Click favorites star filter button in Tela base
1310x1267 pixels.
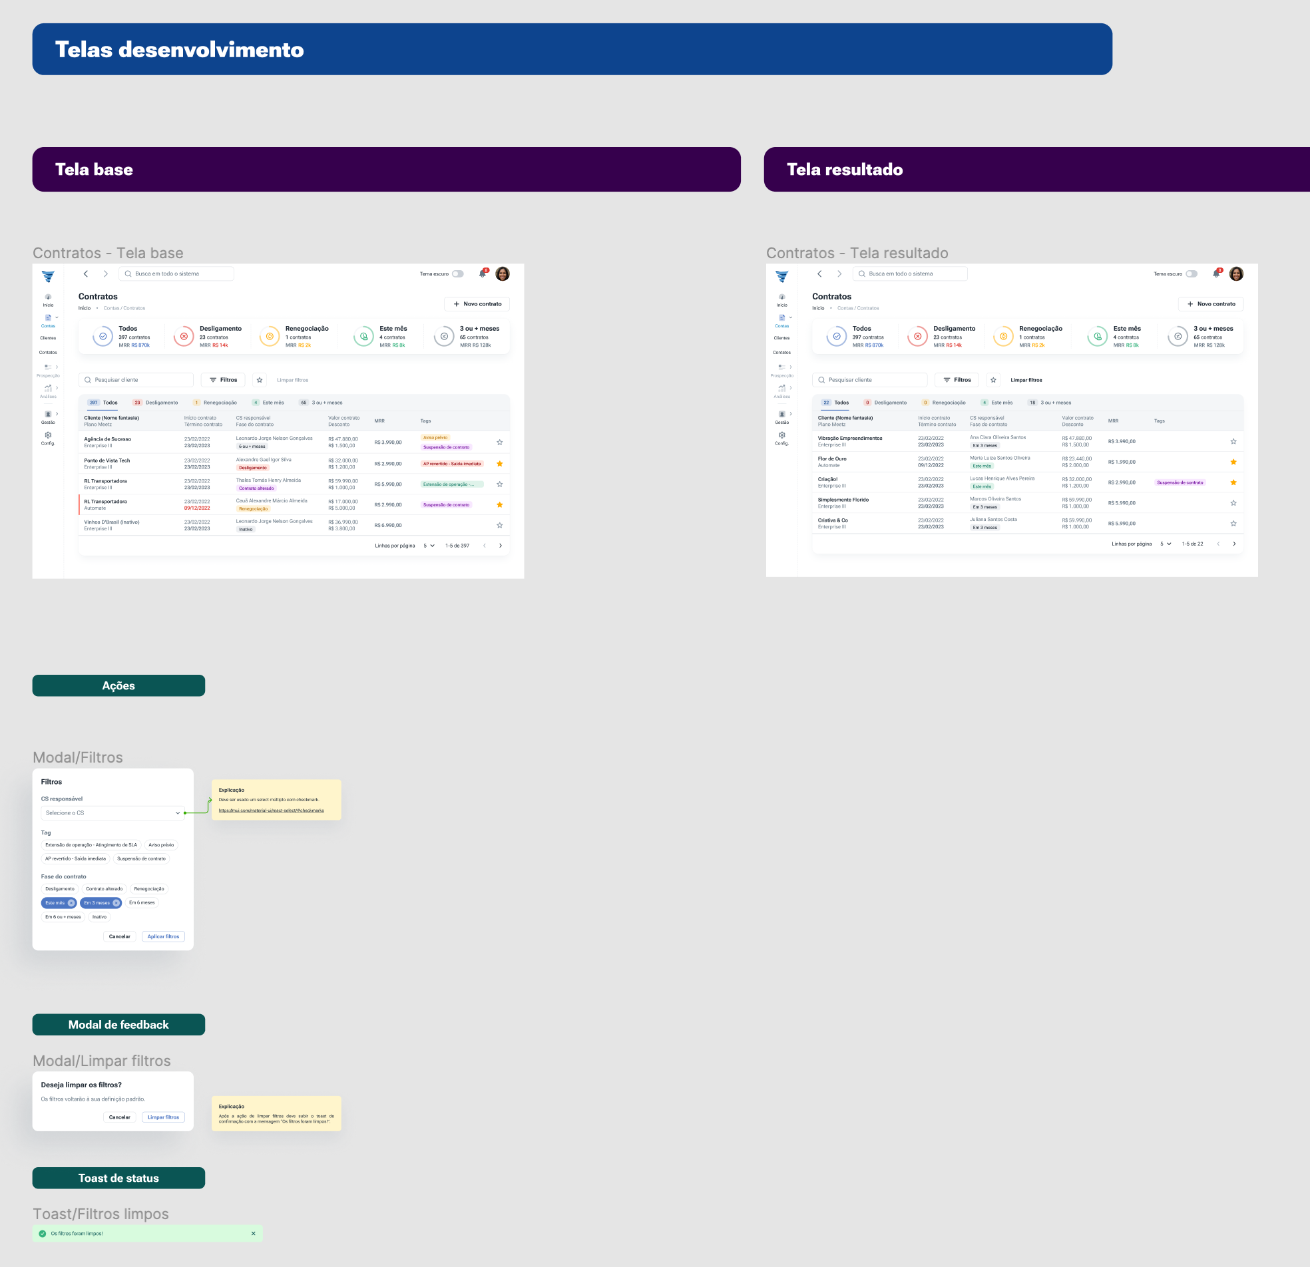tap(260, 379)
